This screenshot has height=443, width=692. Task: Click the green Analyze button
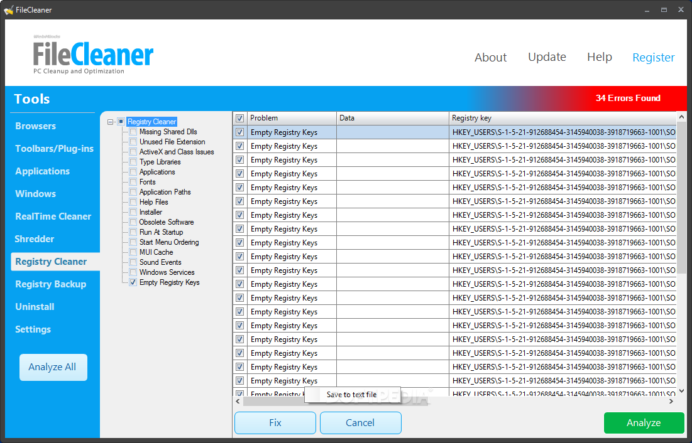click(644, 423)
